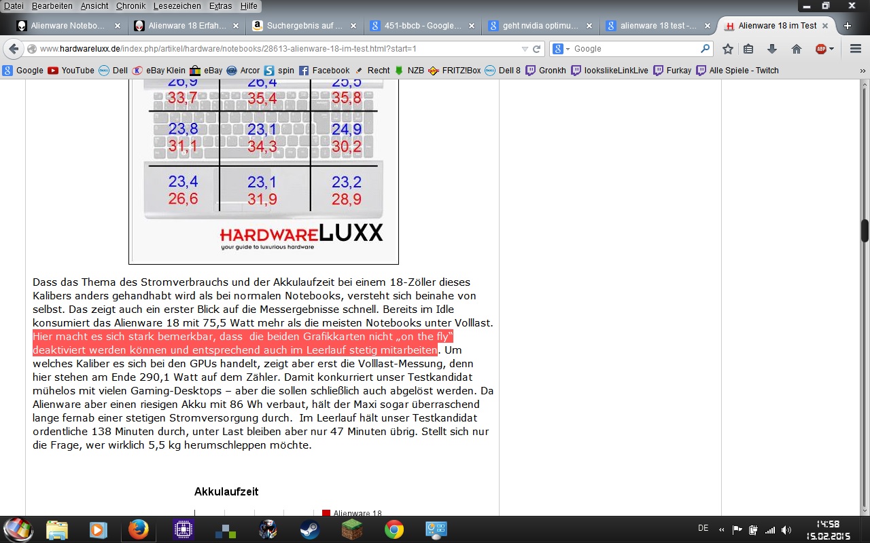Open a new tab with the plus button
870x543 pixels.
848,26
